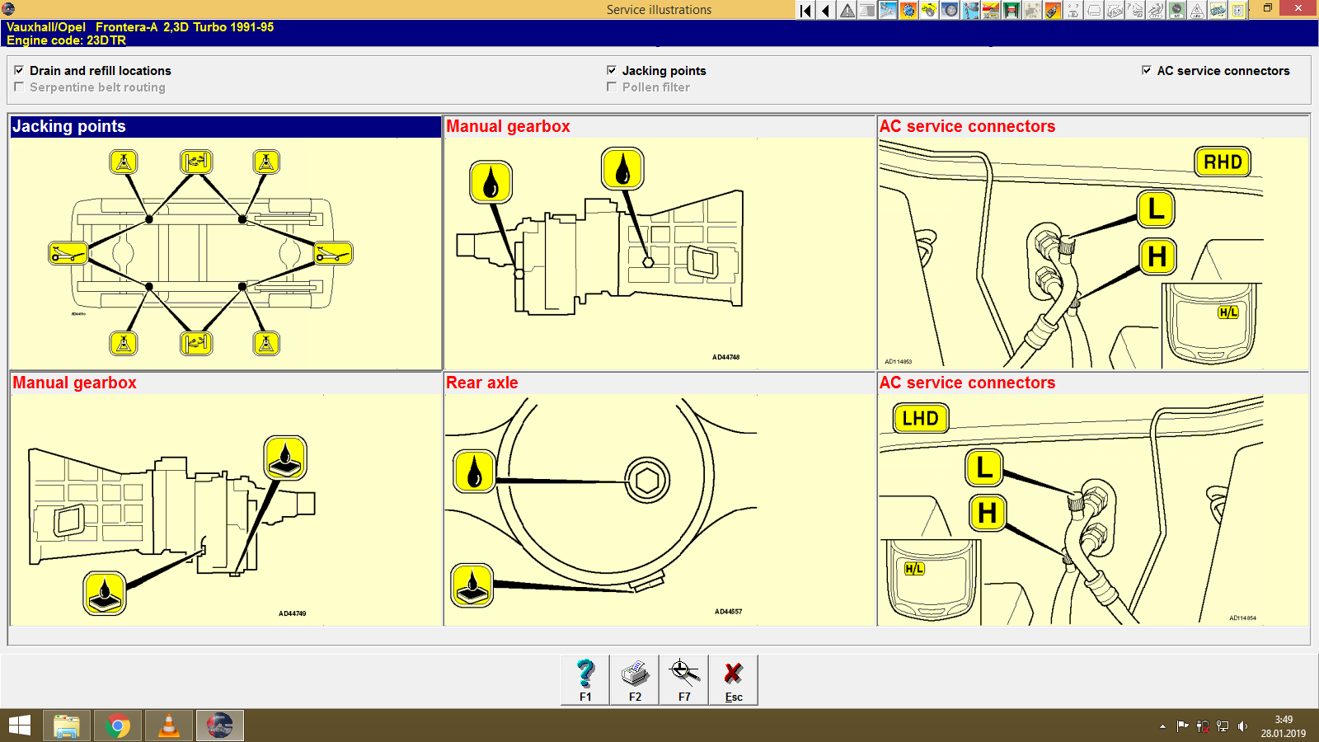Click the airbag warning triangle icon
The width and height of the screenshot is (1319, 742).
click(x=1195, y=10)
